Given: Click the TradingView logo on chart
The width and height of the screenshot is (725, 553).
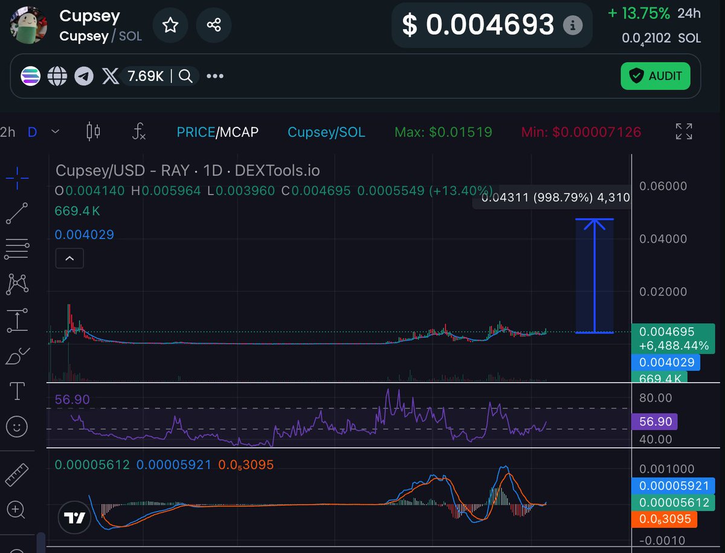Looking at the screenshot, I should [x=75, y=517].
